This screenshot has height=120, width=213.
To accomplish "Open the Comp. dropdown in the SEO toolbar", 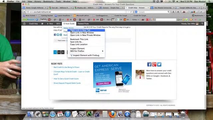I will 135,20.
